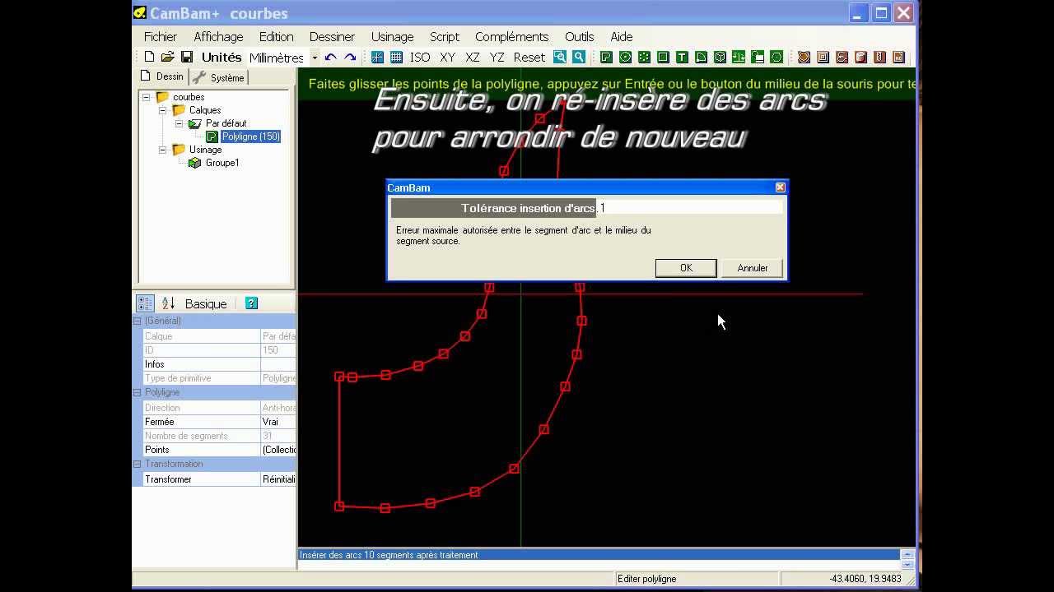Open the Edition menu
Screen dimensions: 1054x592
click(276, 36)
